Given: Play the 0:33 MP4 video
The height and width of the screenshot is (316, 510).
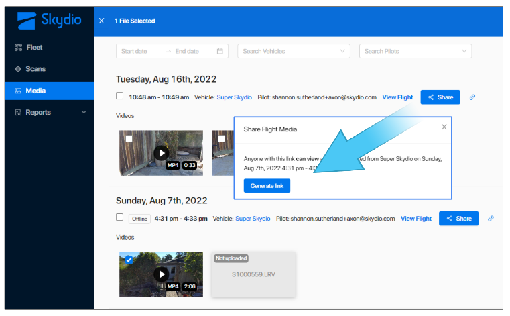Looking at the screenshot, I should pos(161,153).
